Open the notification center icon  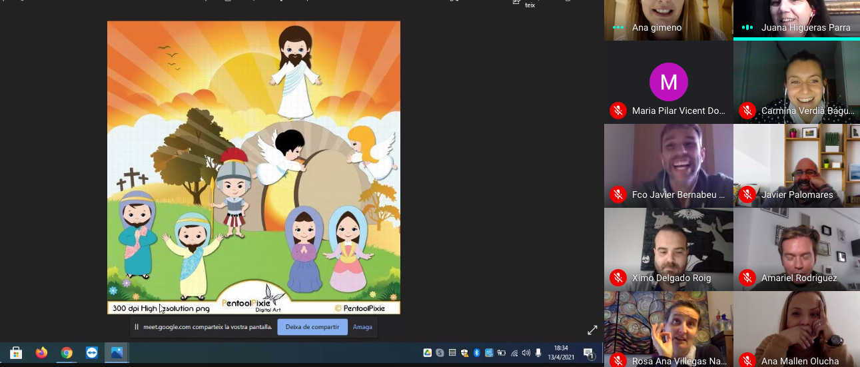click(x=589, y=353)
